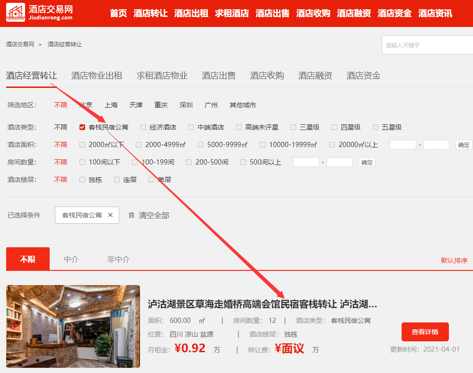Open the 酒店出租 navigation item

coord(191,14)
